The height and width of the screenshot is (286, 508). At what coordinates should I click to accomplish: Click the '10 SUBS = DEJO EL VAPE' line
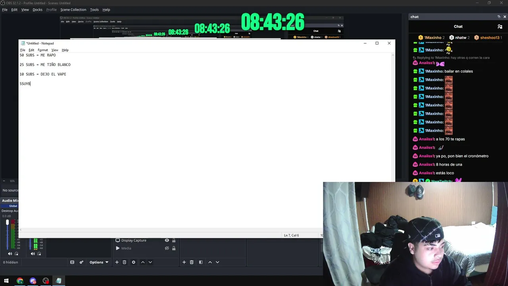point(43,74)
